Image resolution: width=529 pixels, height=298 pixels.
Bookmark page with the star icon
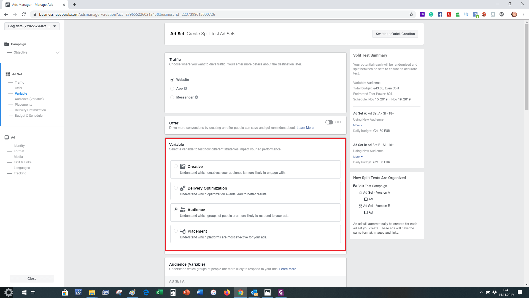coord(411,14)
